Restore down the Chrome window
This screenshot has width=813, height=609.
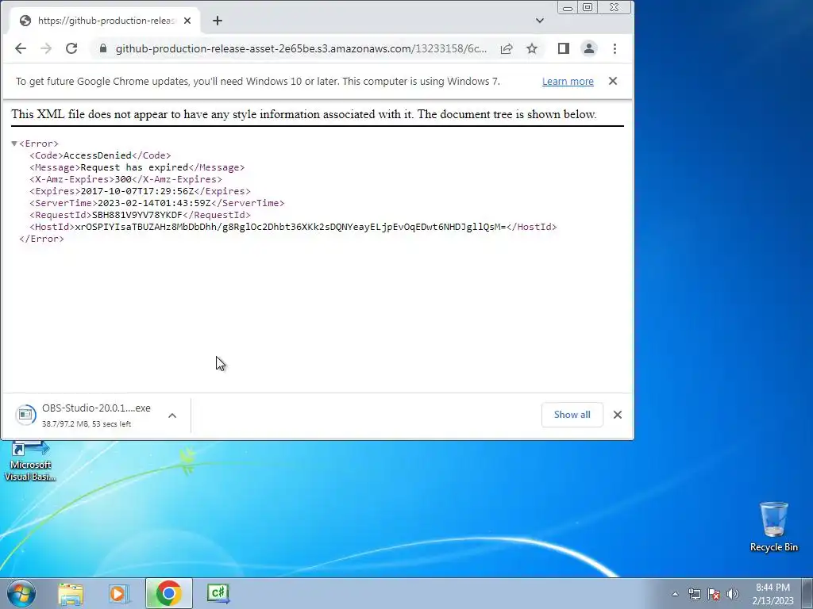click(x=588, y=8)
